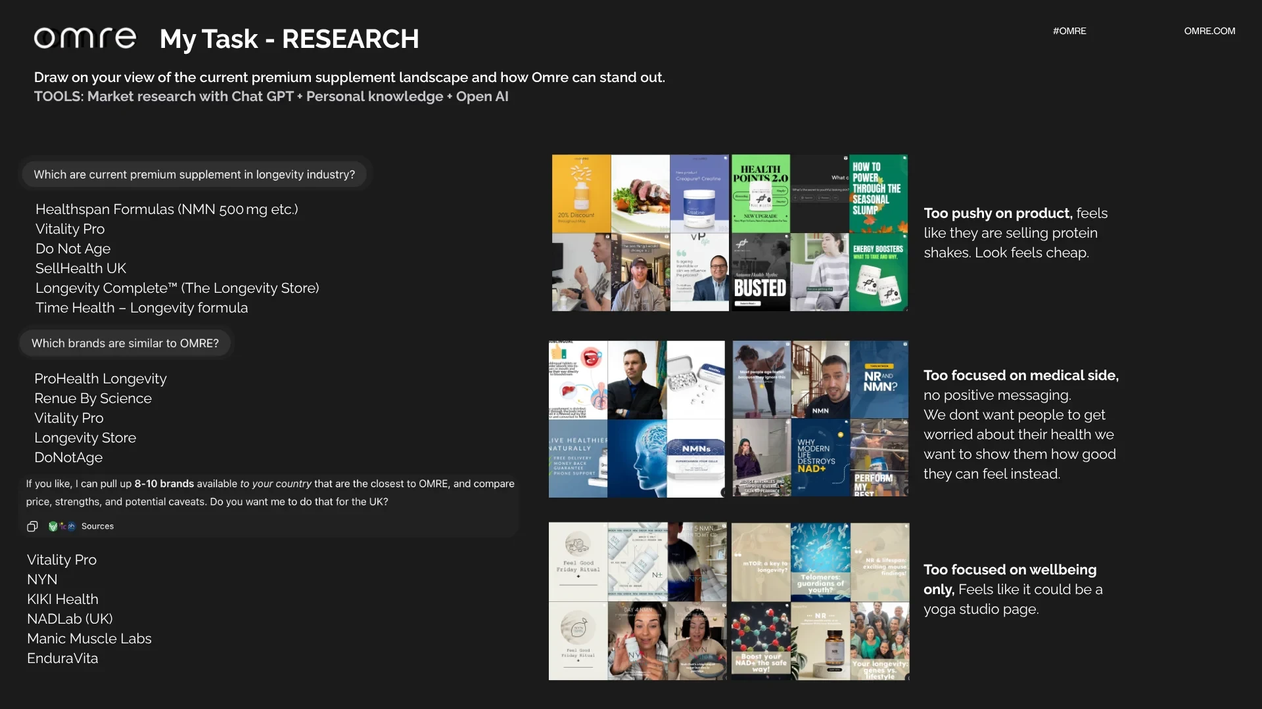Select the 'NADLab (UK)' brand item

(x=70, y=619)
